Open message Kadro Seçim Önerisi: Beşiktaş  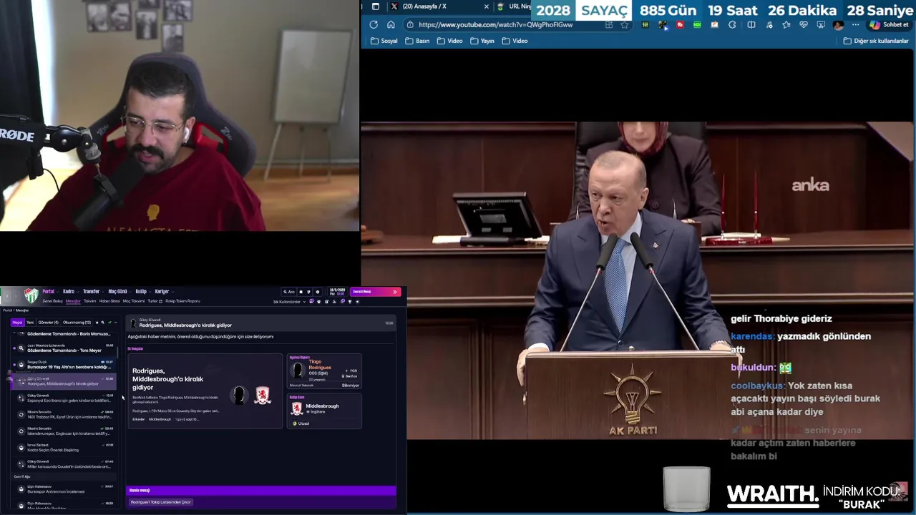[64, 447]
